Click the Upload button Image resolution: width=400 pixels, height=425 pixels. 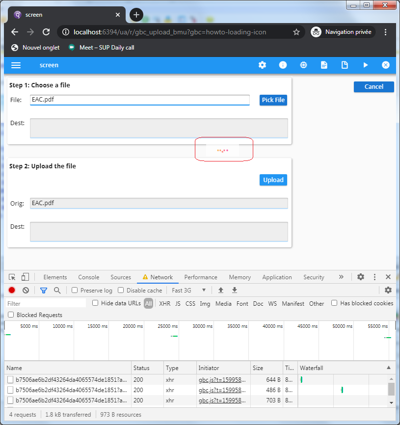tap(273, 180)
